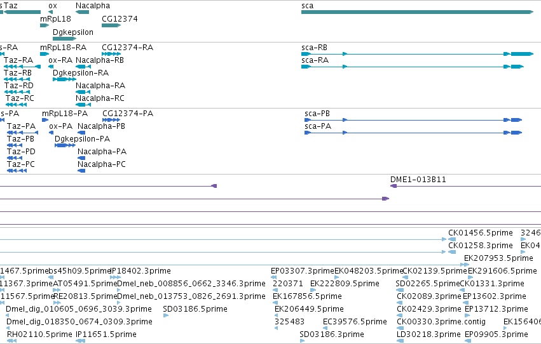
Task: Select the Nacalpha-PA protein label
Action: click(102, 152)
